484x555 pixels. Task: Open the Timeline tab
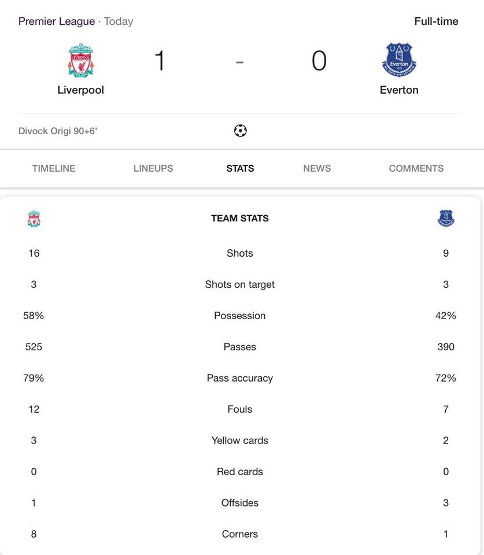(54, 168)
